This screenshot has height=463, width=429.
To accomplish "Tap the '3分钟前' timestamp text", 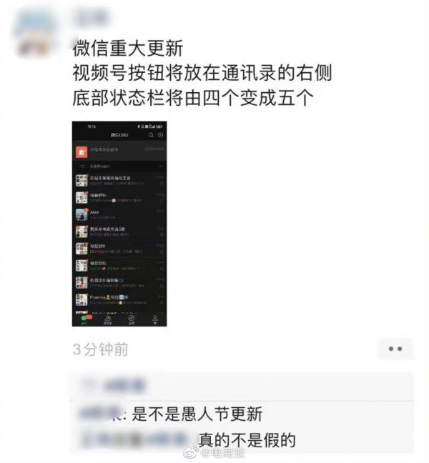I will (100, 349).
